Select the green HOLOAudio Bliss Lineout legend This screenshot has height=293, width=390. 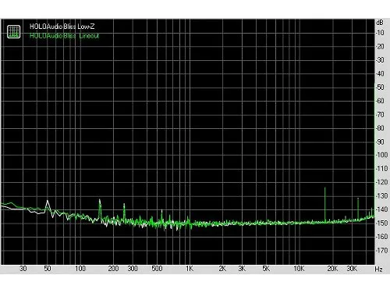pos(64,36)
